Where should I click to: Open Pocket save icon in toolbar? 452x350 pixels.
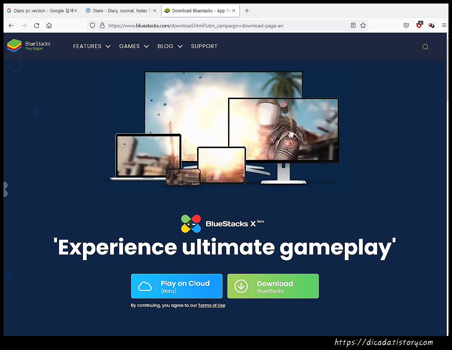406,25
